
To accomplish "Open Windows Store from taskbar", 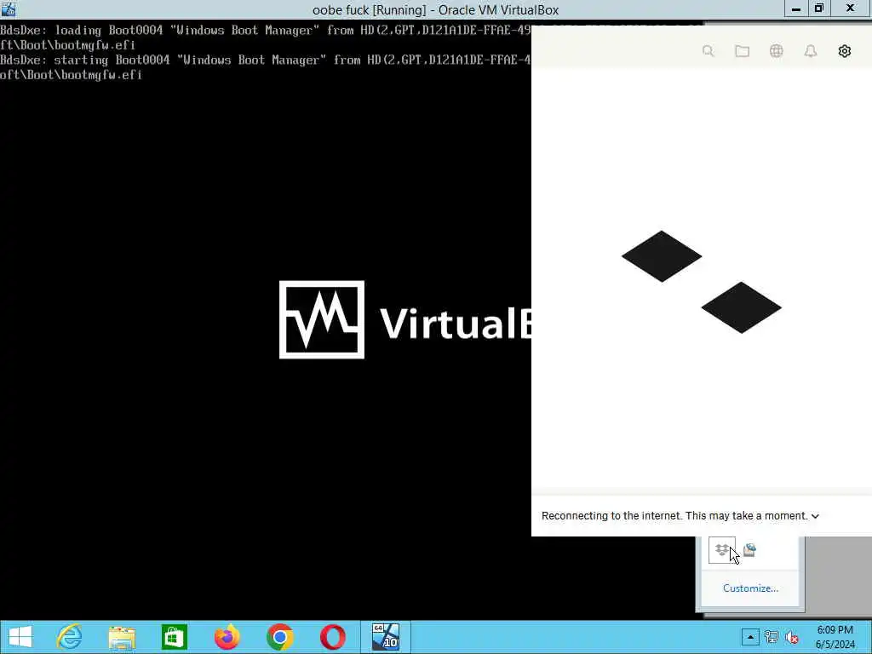I will coord(174,637).
